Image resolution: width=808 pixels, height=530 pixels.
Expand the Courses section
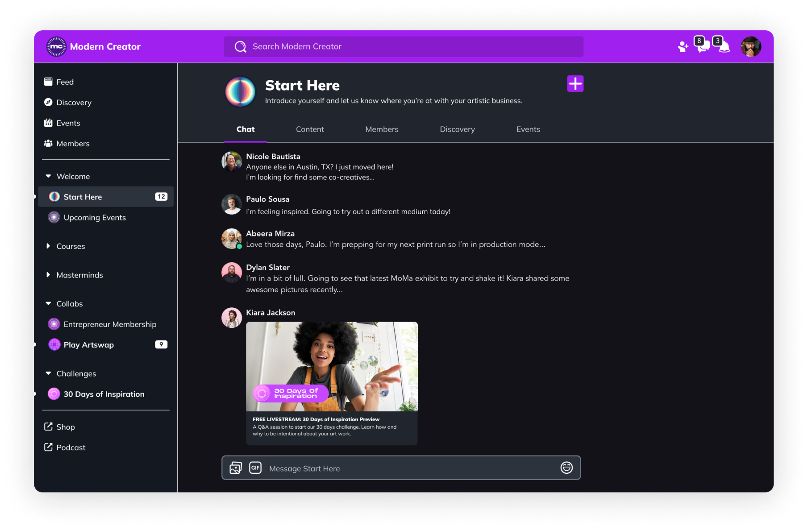[x=48, y=246]
